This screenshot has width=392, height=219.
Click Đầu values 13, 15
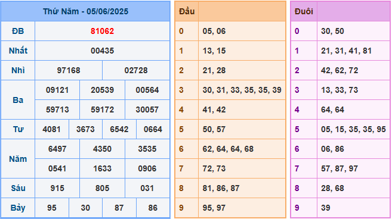click(x=214, y=51)
